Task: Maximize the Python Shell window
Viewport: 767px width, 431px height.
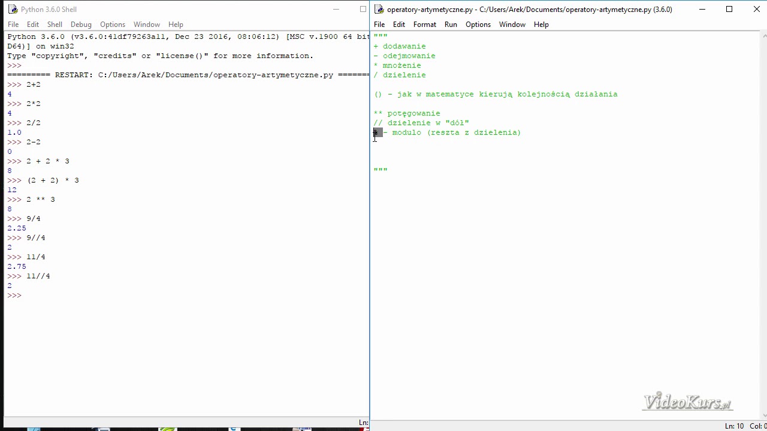Action: point(363,9)
